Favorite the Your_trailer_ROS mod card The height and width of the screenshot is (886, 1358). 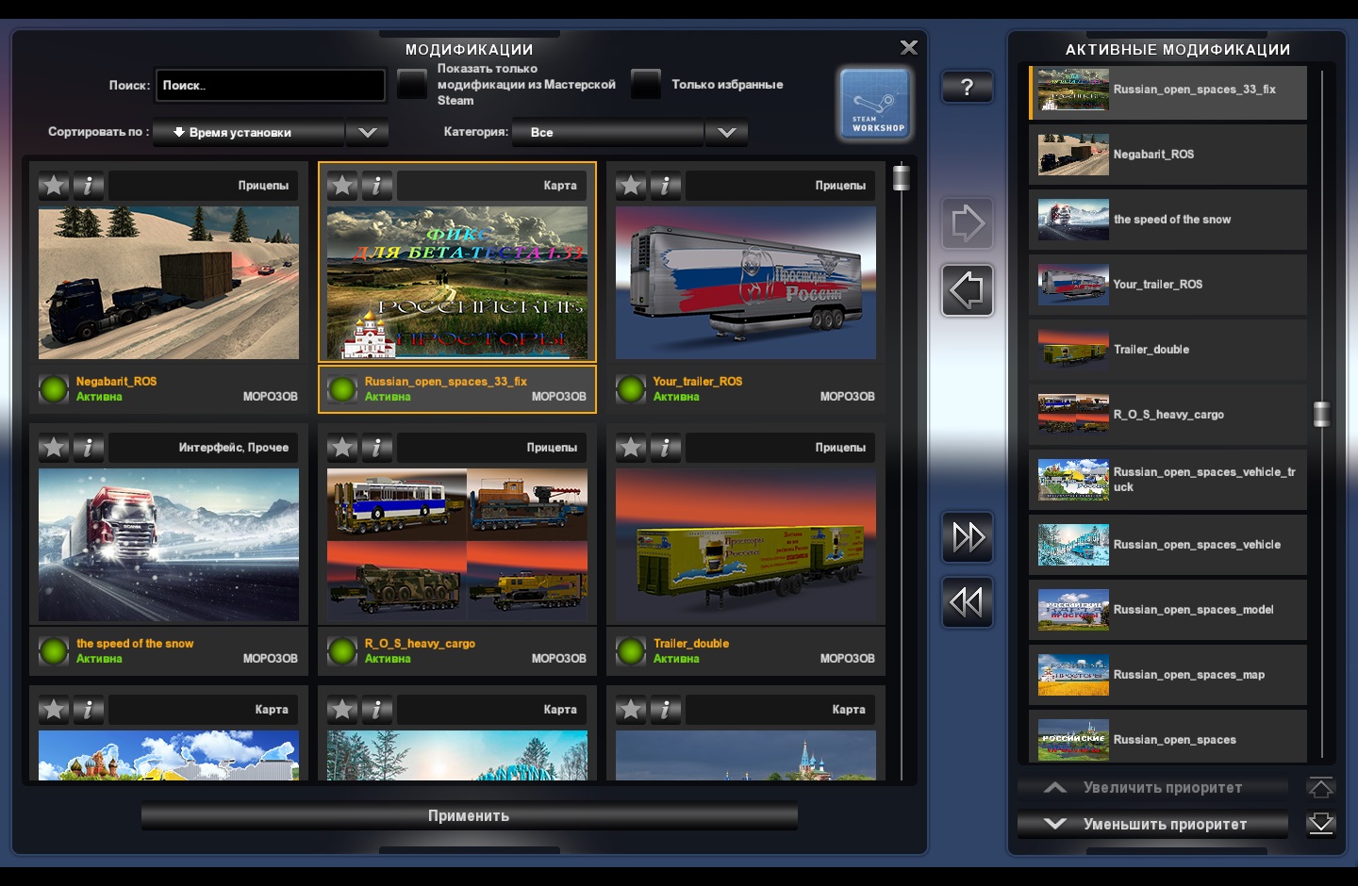pyautogui.click(x=631, y=186)
